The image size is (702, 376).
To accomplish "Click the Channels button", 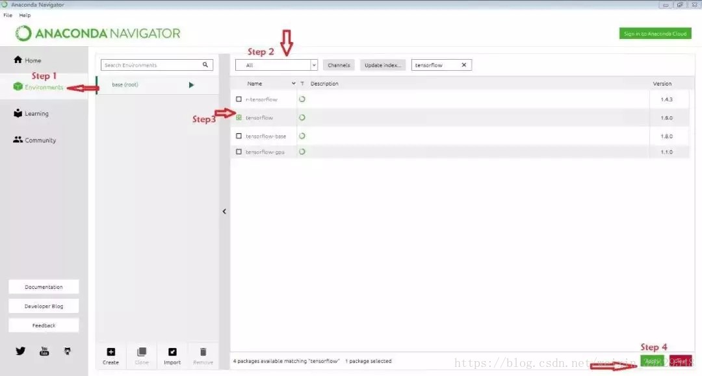I will pyautogui.click(x=339, y=65).
